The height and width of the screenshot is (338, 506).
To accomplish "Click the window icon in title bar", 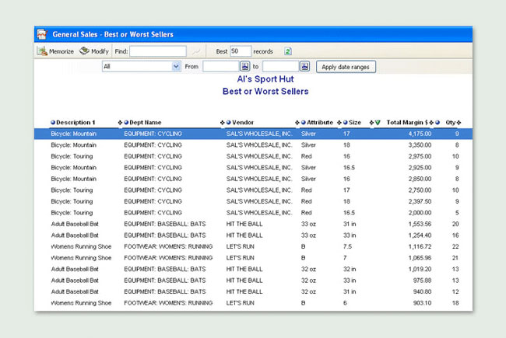I will click(x=42, y=34).
